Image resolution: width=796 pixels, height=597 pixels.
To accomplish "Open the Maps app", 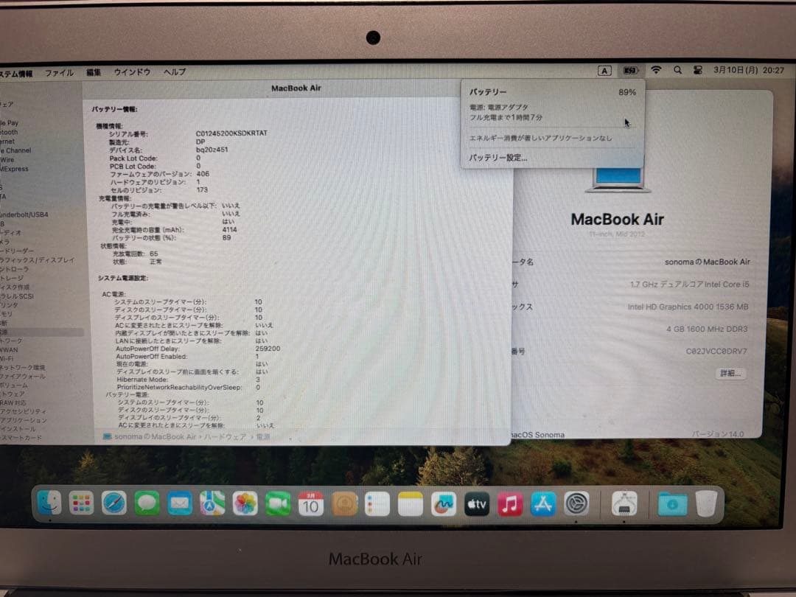I will (212, 504).
